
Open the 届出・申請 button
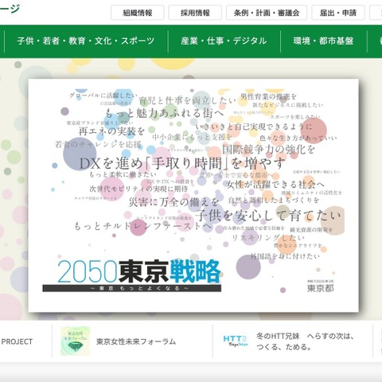tap(338, 13)
